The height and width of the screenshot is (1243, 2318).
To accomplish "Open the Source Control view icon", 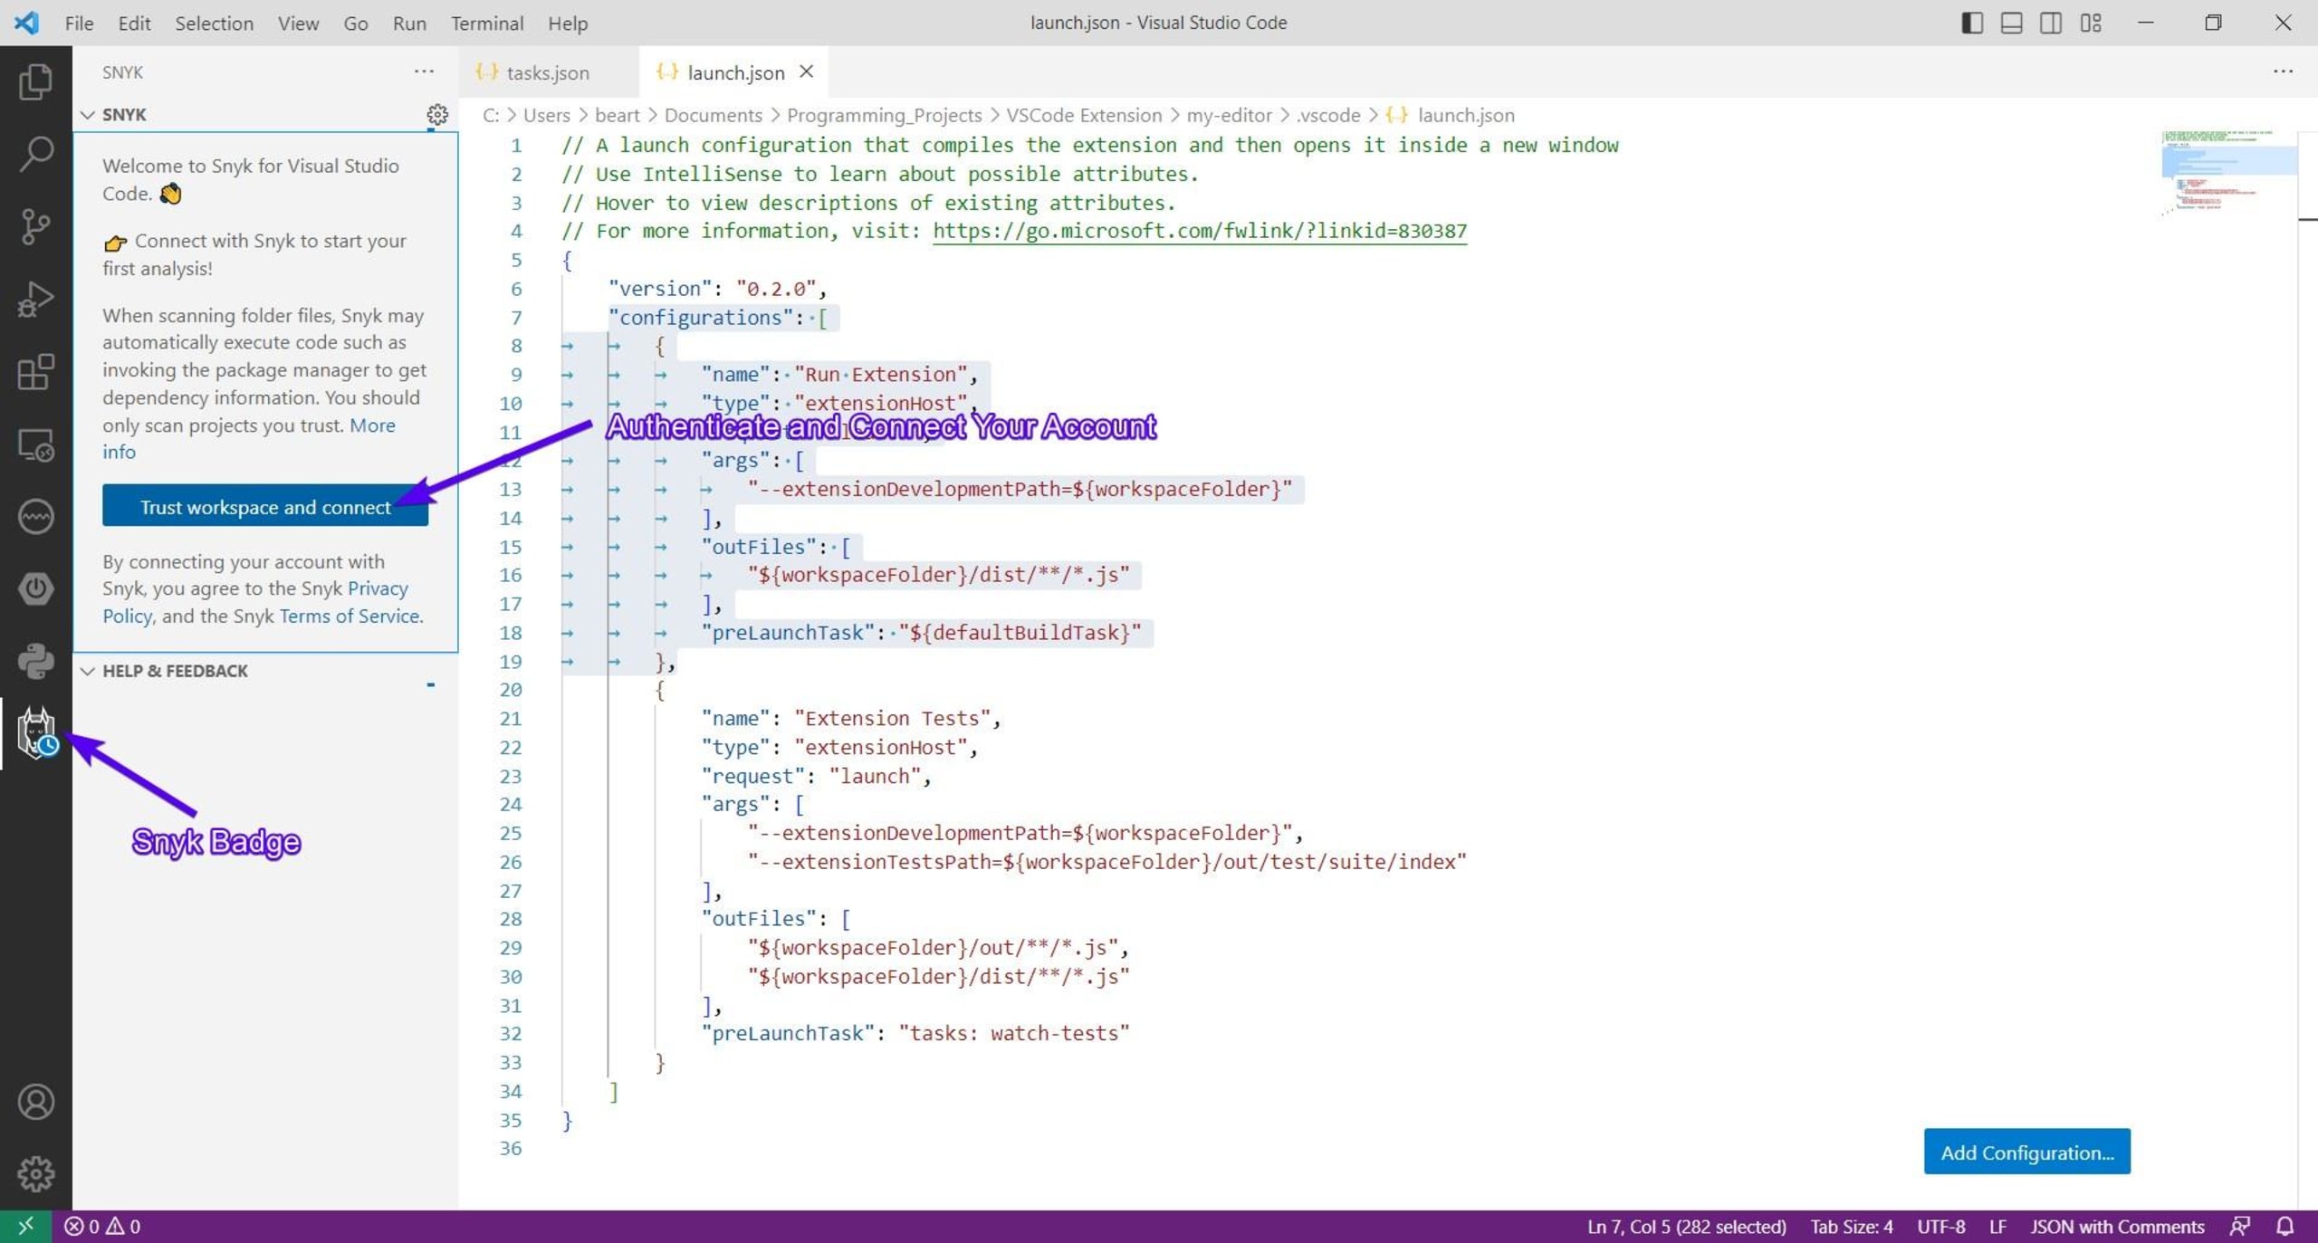I will (35, 226).
